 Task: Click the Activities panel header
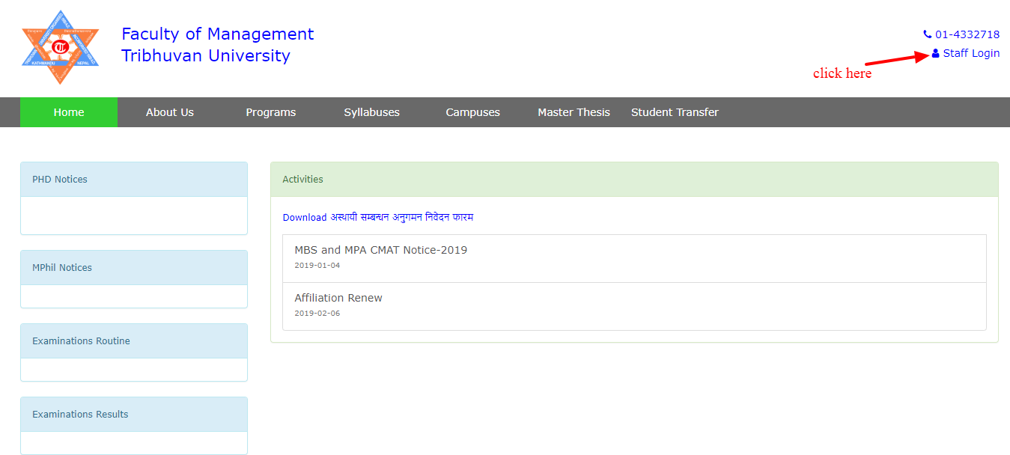[x=303, y=179]
